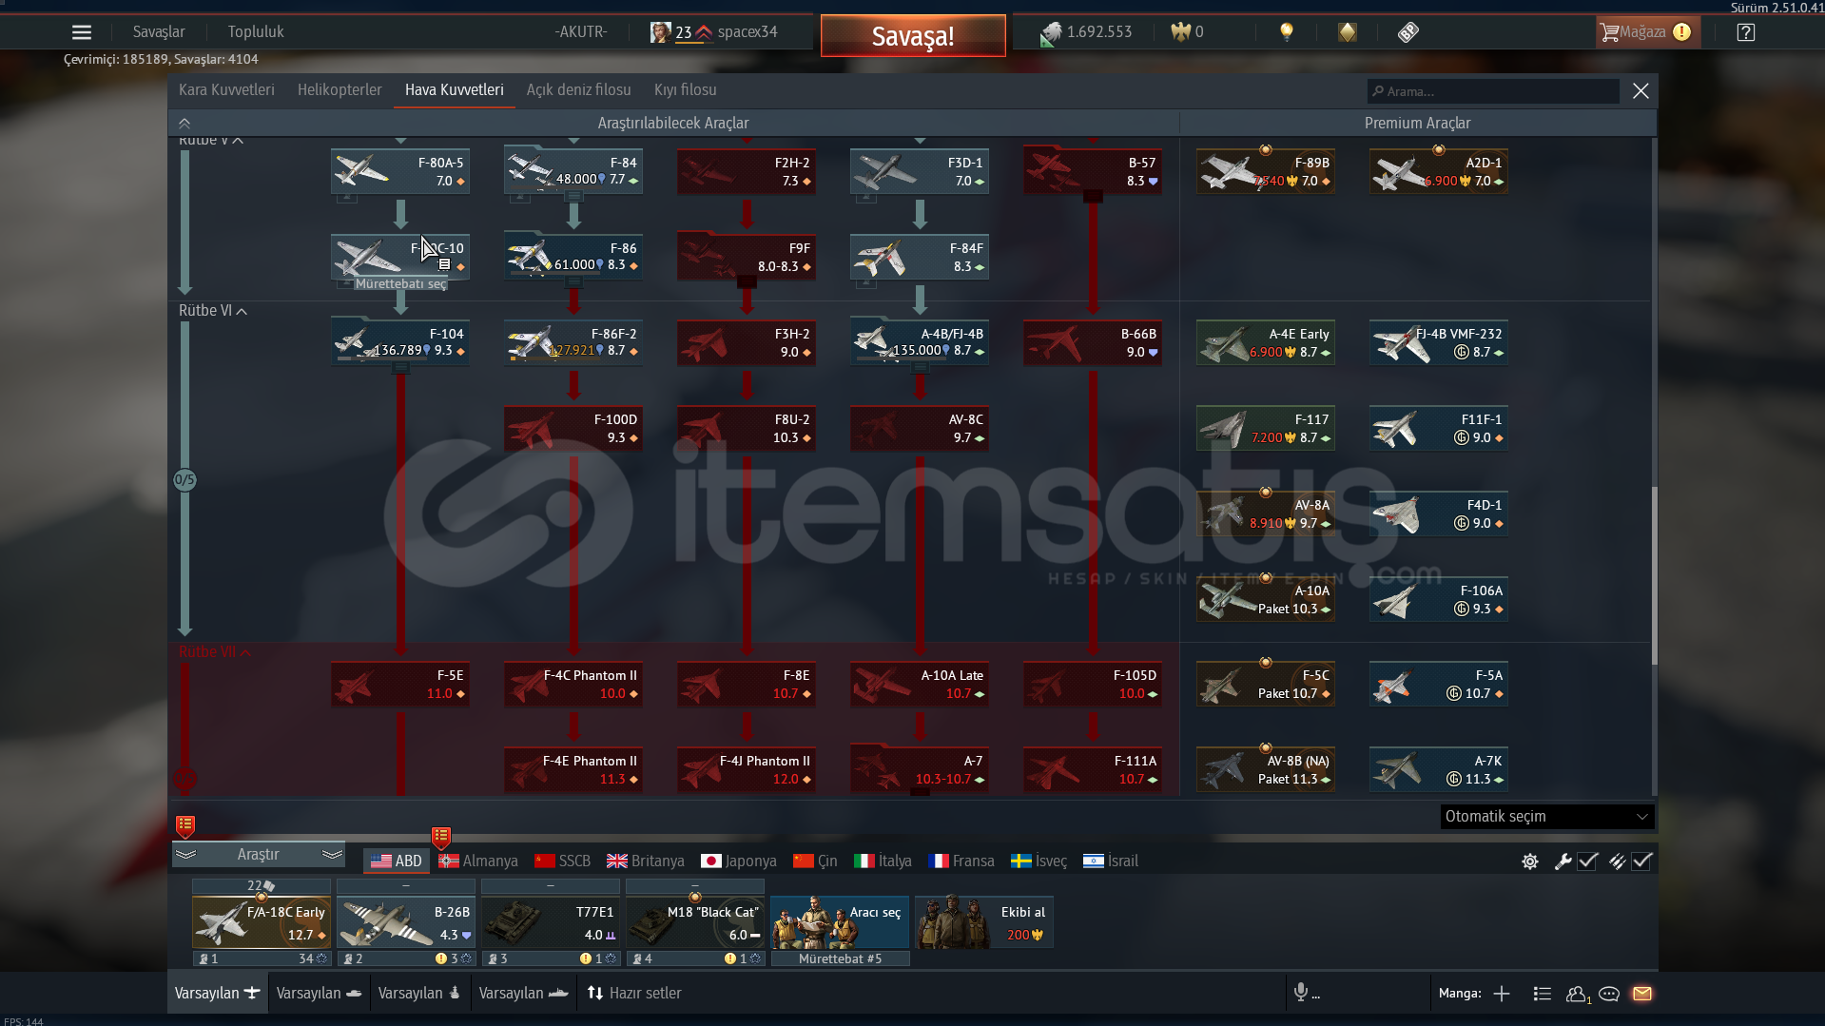1825x1026 pixels.
Task: Open the Otomatik seçim dropdown
Action: [1546, 817]
